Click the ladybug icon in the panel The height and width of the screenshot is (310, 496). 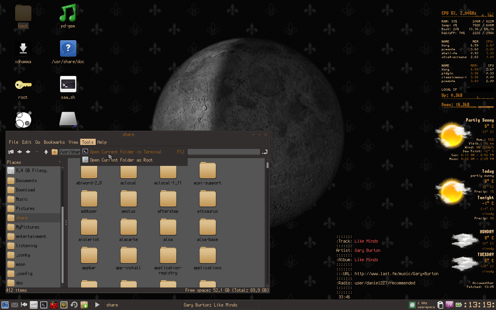pos(54,305)
